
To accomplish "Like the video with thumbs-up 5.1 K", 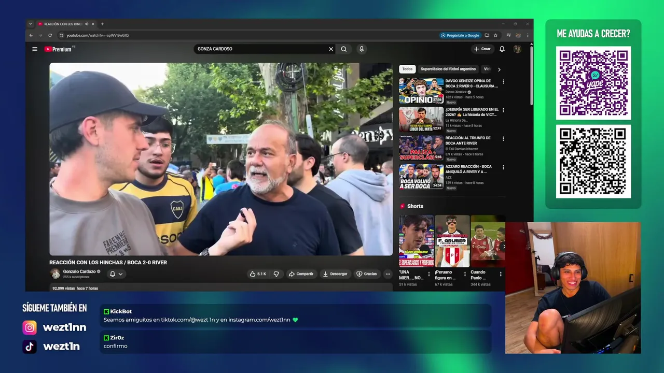I will point(258,274).
